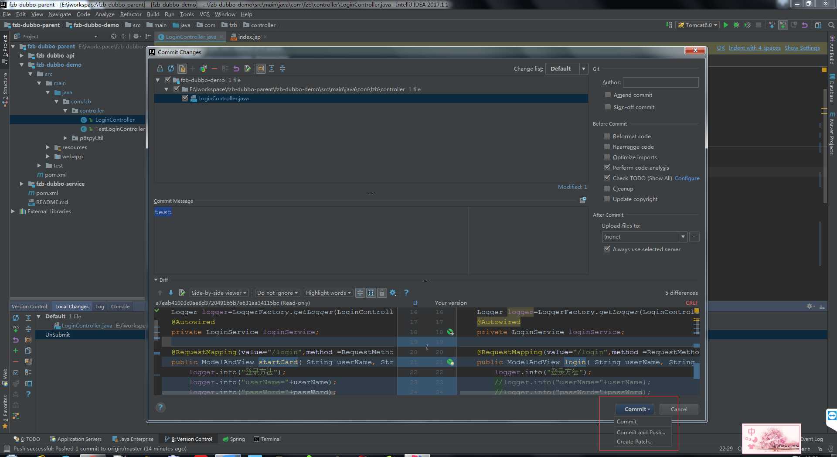The width and height of the screenshot is (837, 457).
Task: Click Move to Another Changelist icon
Action: 204,68
